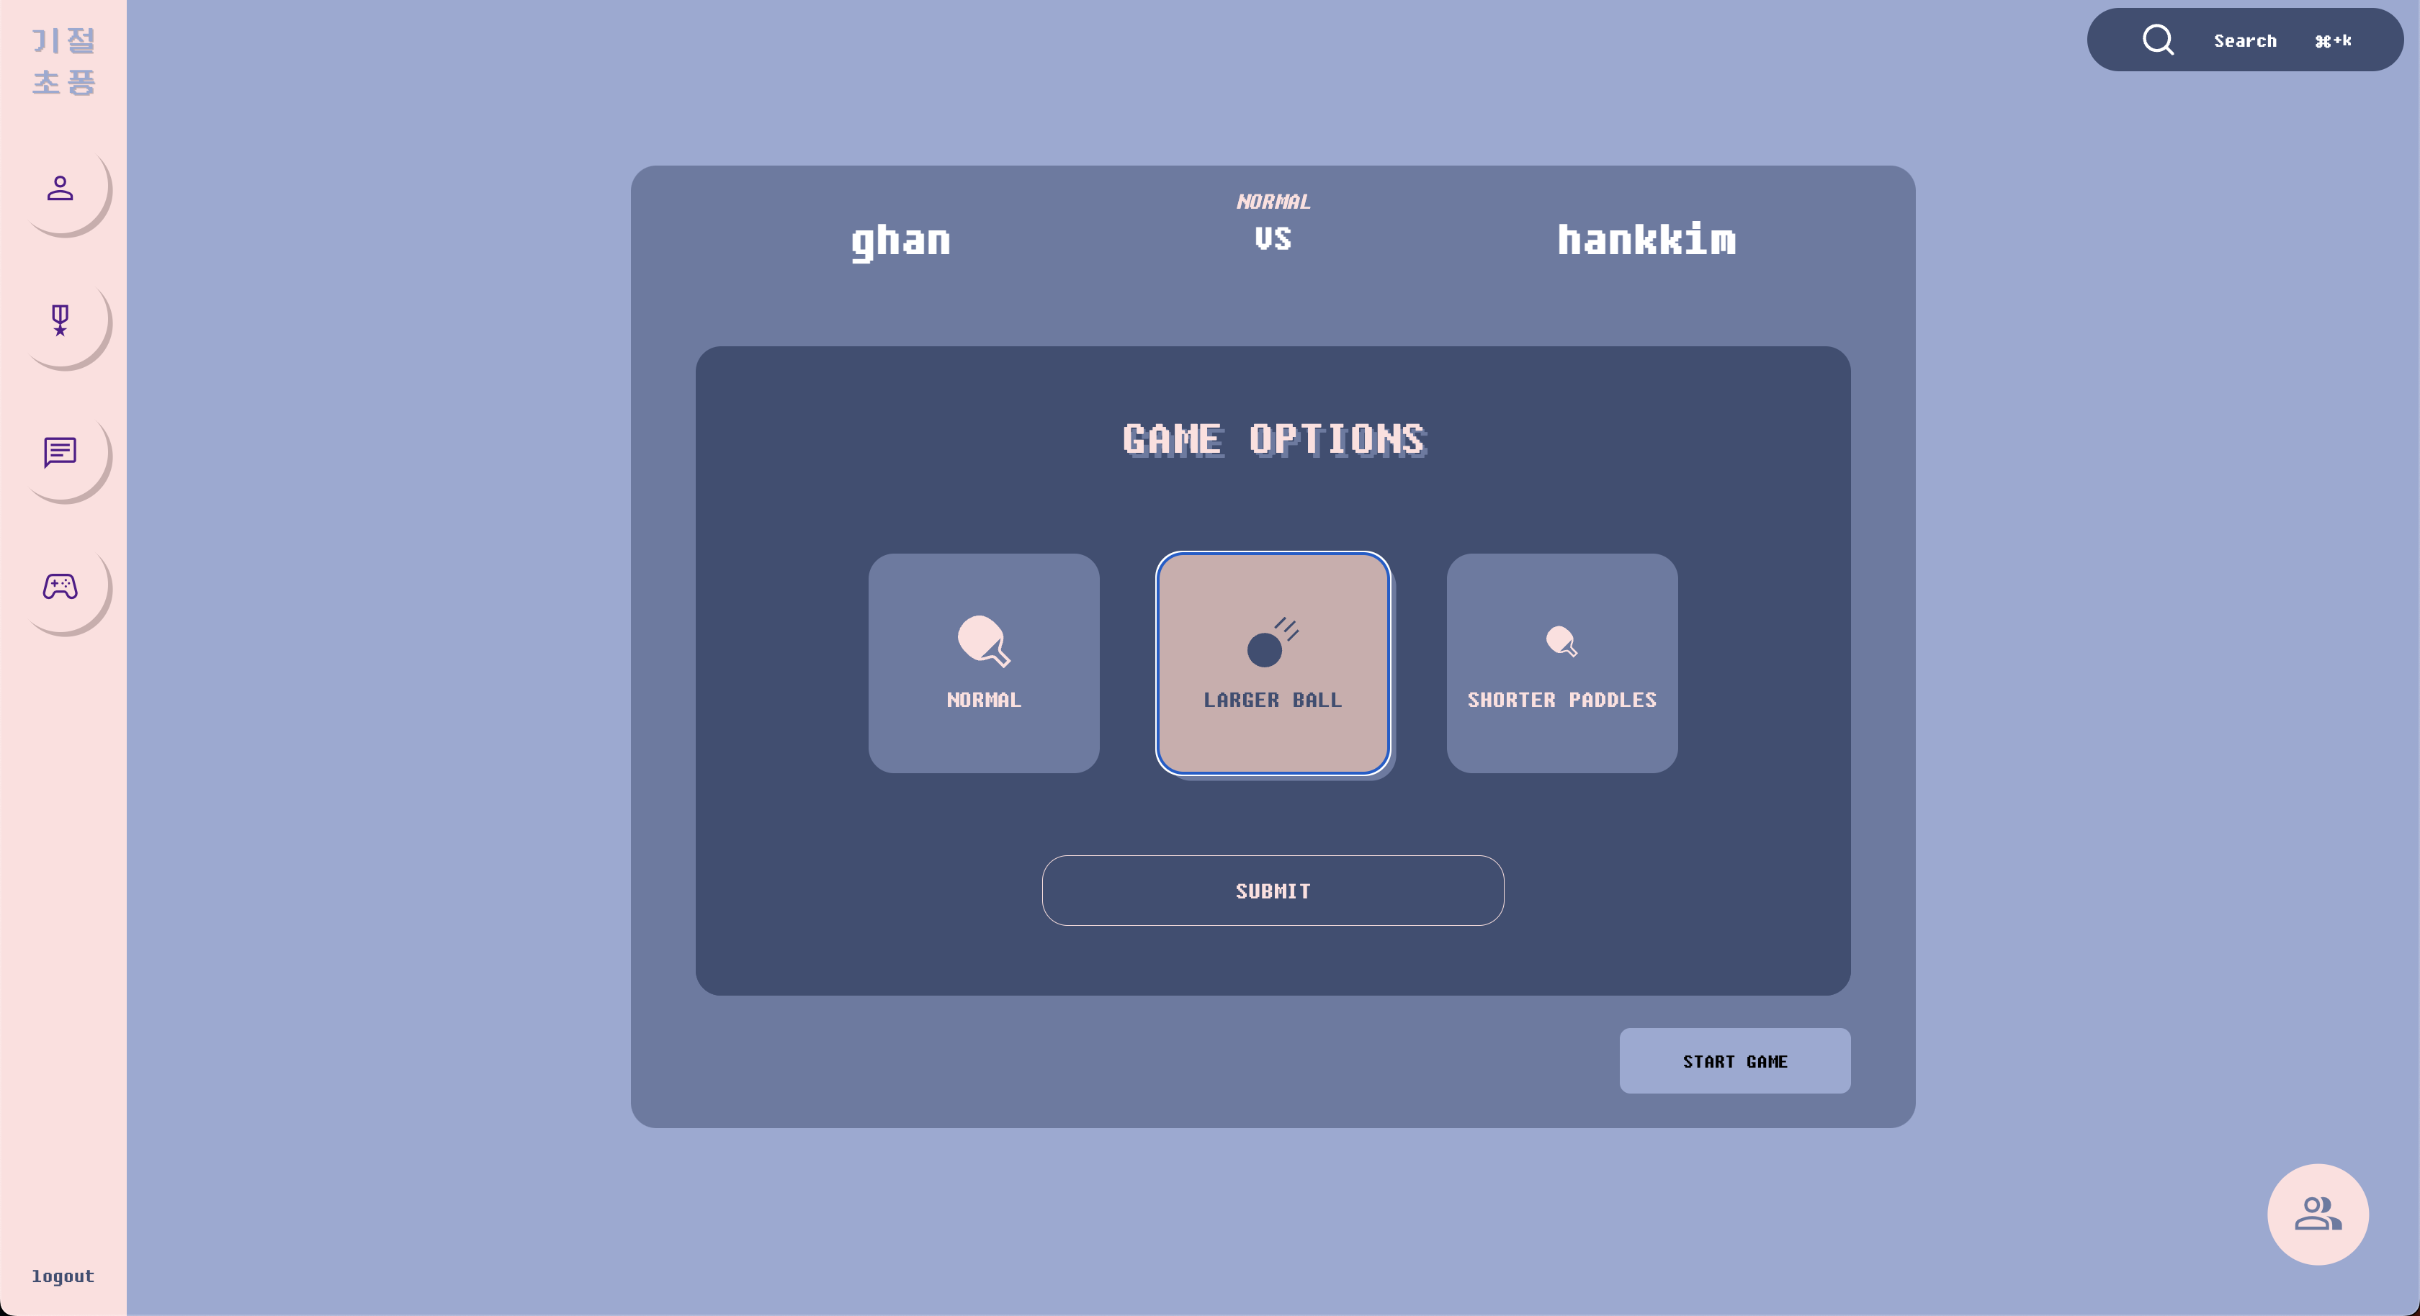Select the SHORTER PADDLES game option card
The image size is (2420, 1316).
(x=1561, y=662)
